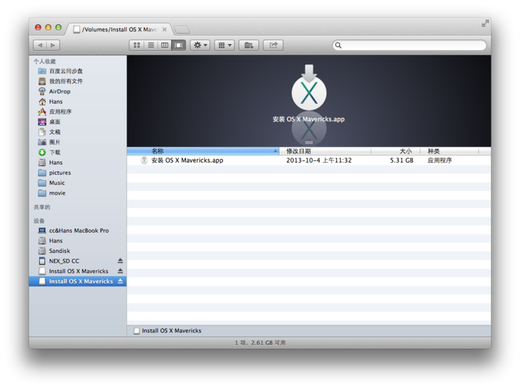Switch to Cover Flow view
Screen dimensions: 520x389
pyautogui.click(x=178, y=45)
